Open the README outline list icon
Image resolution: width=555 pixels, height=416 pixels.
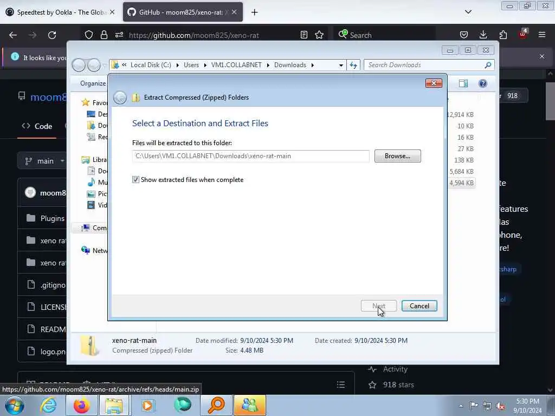(341, 385)
